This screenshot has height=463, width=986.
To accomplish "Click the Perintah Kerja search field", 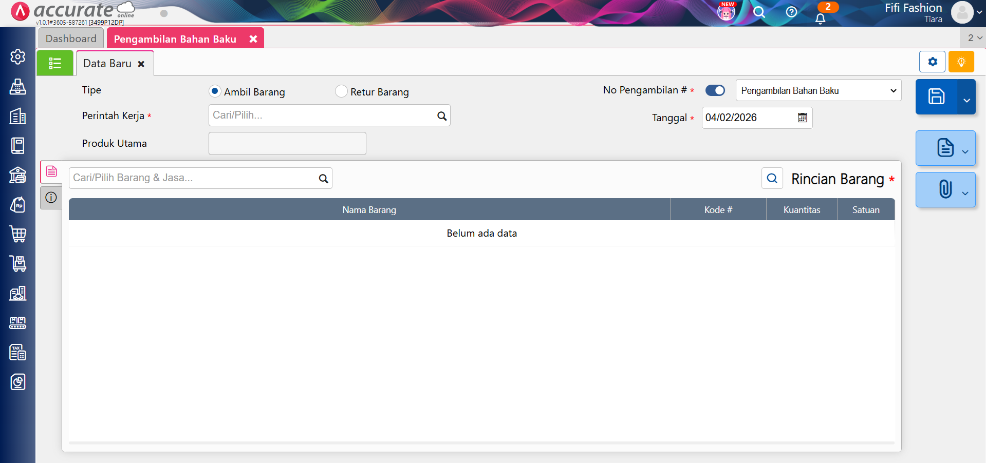I will point(322,115).
